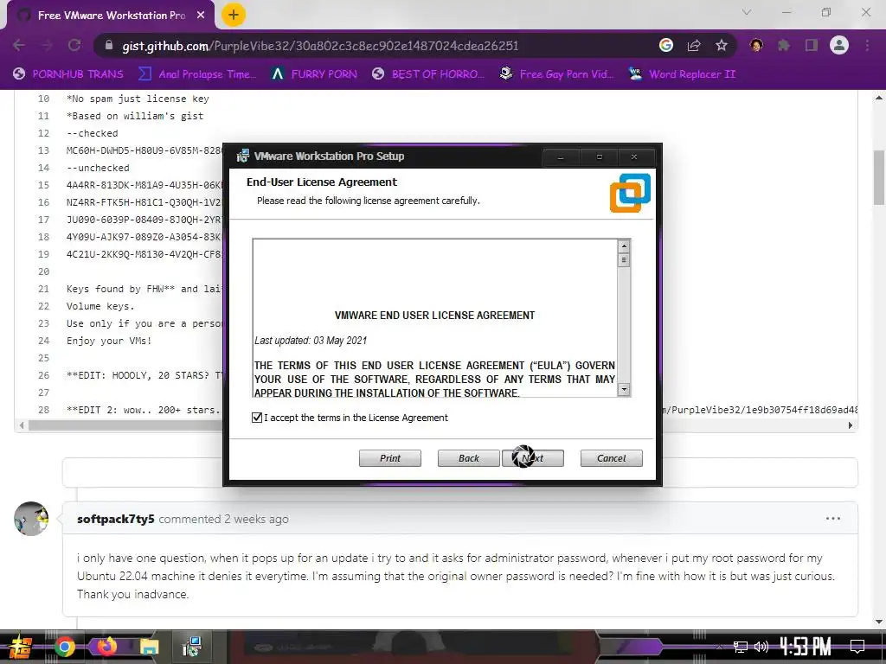Click the volume icon in system tray
The image size is (886, 664).
(761, 647)
